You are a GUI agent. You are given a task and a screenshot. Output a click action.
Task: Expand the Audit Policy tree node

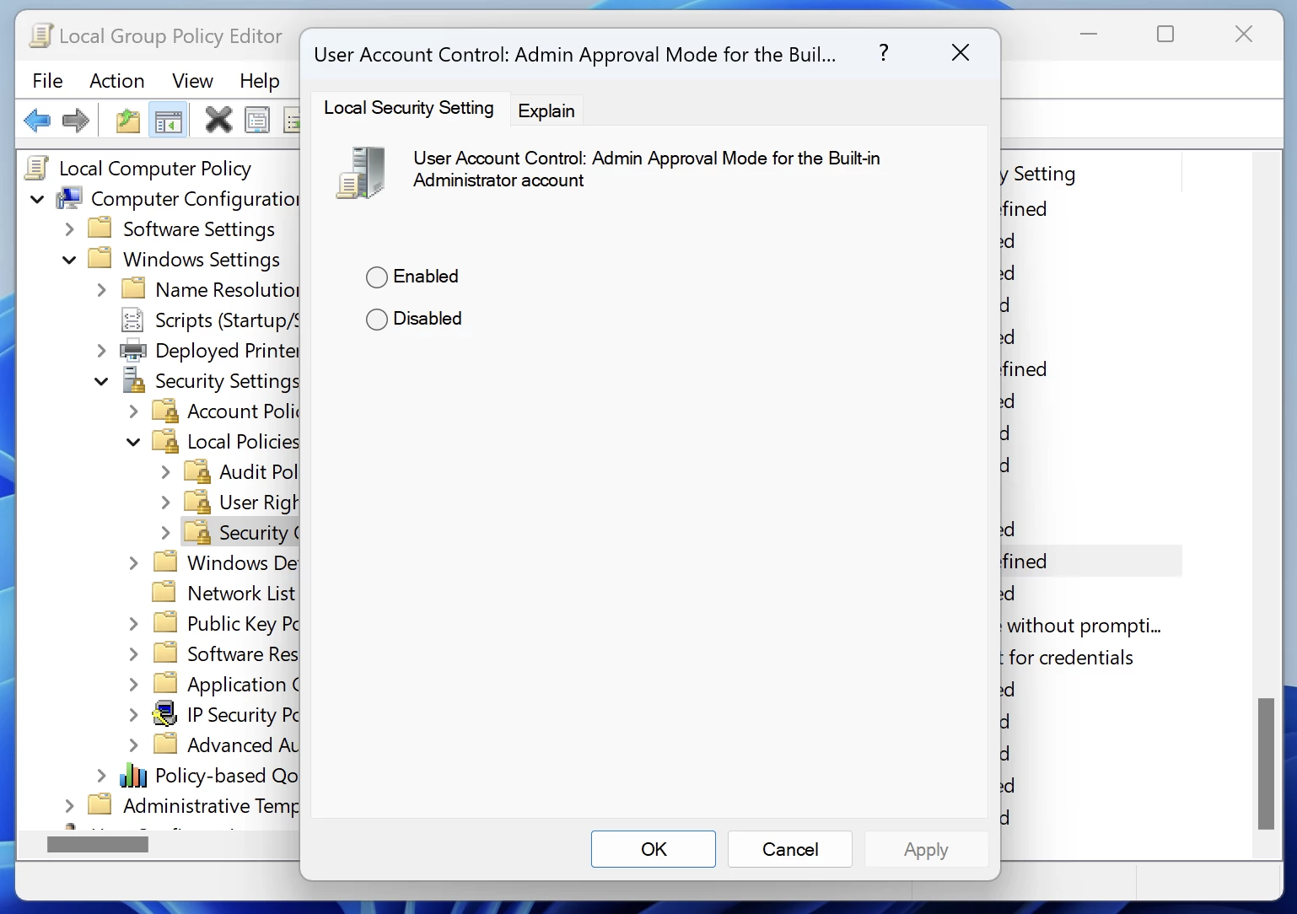pos(165,471)
